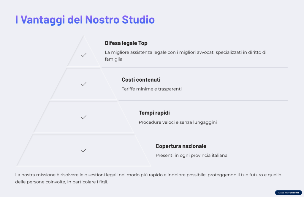Click the Presenti in ogni provincia italiana text
Screen dimensions: 304x197
(x=191, y=155)
